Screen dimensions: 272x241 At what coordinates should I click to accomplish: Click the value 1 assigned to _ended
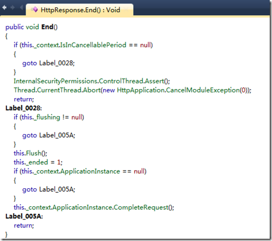point(59,162)
